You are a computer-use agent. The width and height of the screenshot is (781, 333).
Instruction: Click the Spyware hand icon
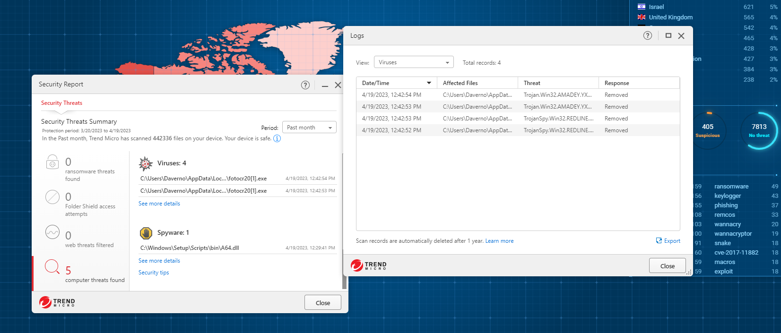point(146,233)
